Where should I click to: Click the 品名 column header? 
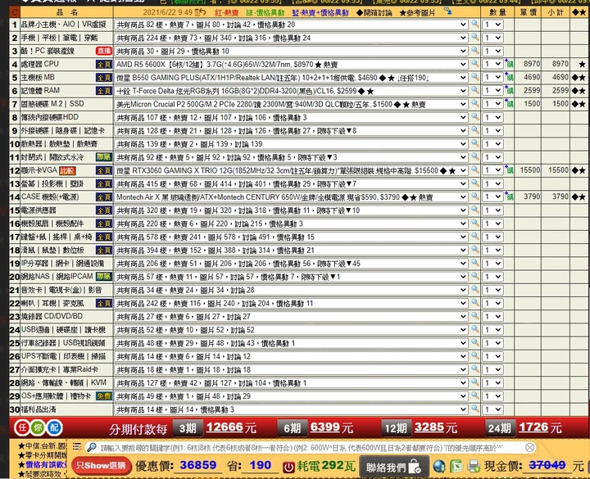pos(66,12)
